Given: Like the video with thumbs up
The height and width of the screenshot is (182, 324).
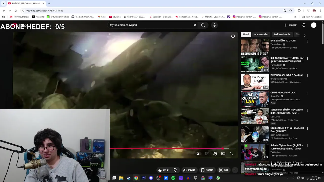Looking at the screenshot, I should pyautogui.click(x=163, y=170).
